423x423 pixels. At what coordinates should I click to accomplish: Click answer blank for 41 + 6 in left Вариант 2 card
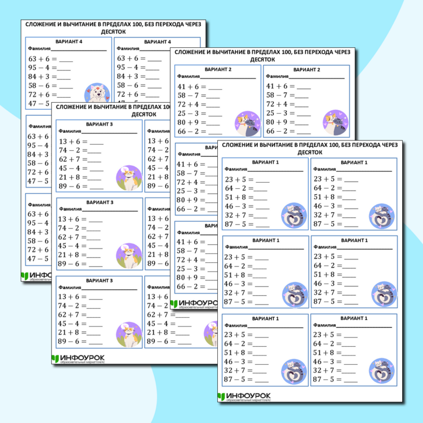point(215,87)
